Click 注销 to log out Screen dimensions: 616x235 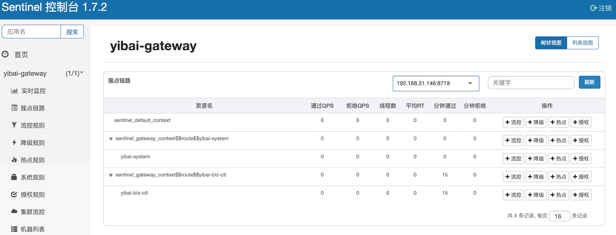pos(605,8)
